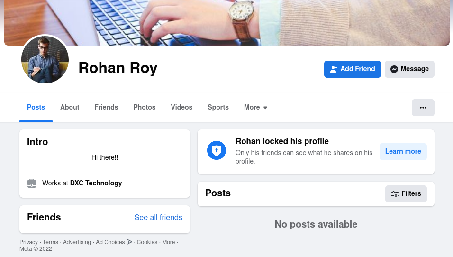Expand the More tab dropdown arrow
Viewport: 453px width, 257px height.
pos(265,108)
